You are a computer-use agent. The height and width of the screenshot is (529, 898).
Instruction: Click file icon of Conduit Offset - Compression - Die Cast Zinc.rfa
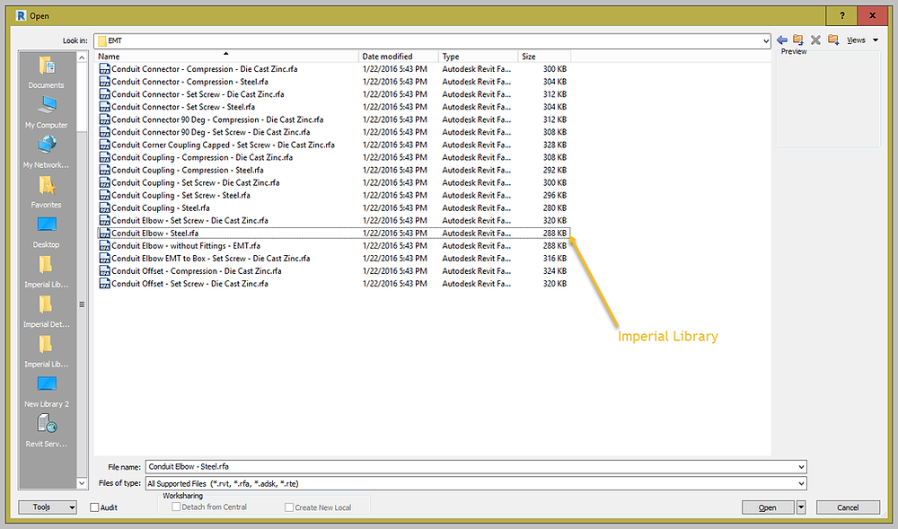coord(104,271)
